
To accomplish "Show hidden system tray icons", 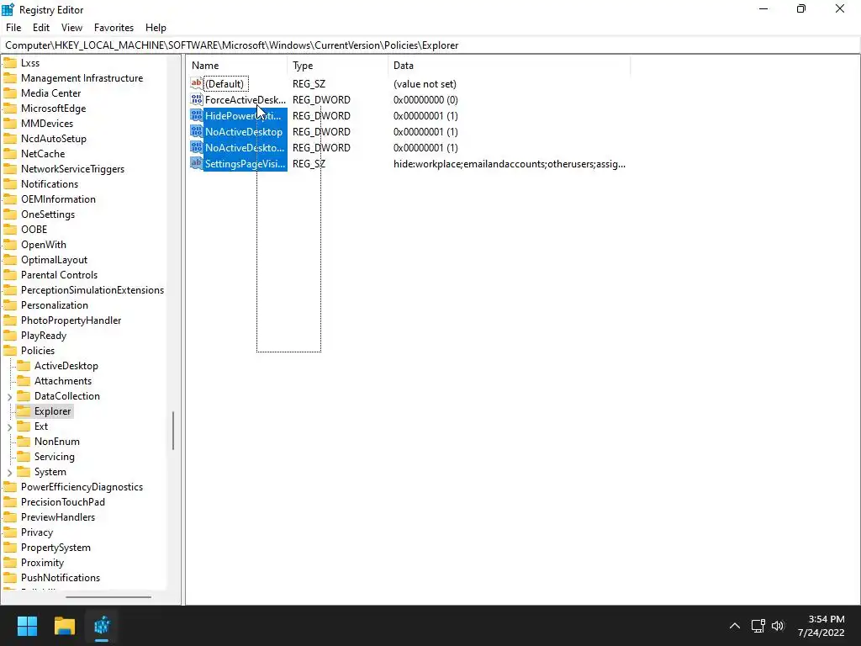I will tap(735, 626).
